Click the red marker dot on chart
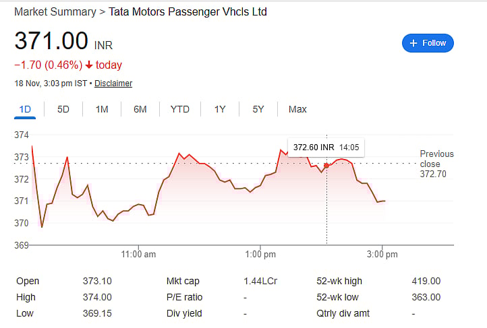 pos(326,165)
